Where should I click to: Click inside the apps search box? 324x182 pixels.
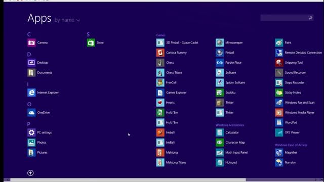pyautogui.click(x=287, y=18)
